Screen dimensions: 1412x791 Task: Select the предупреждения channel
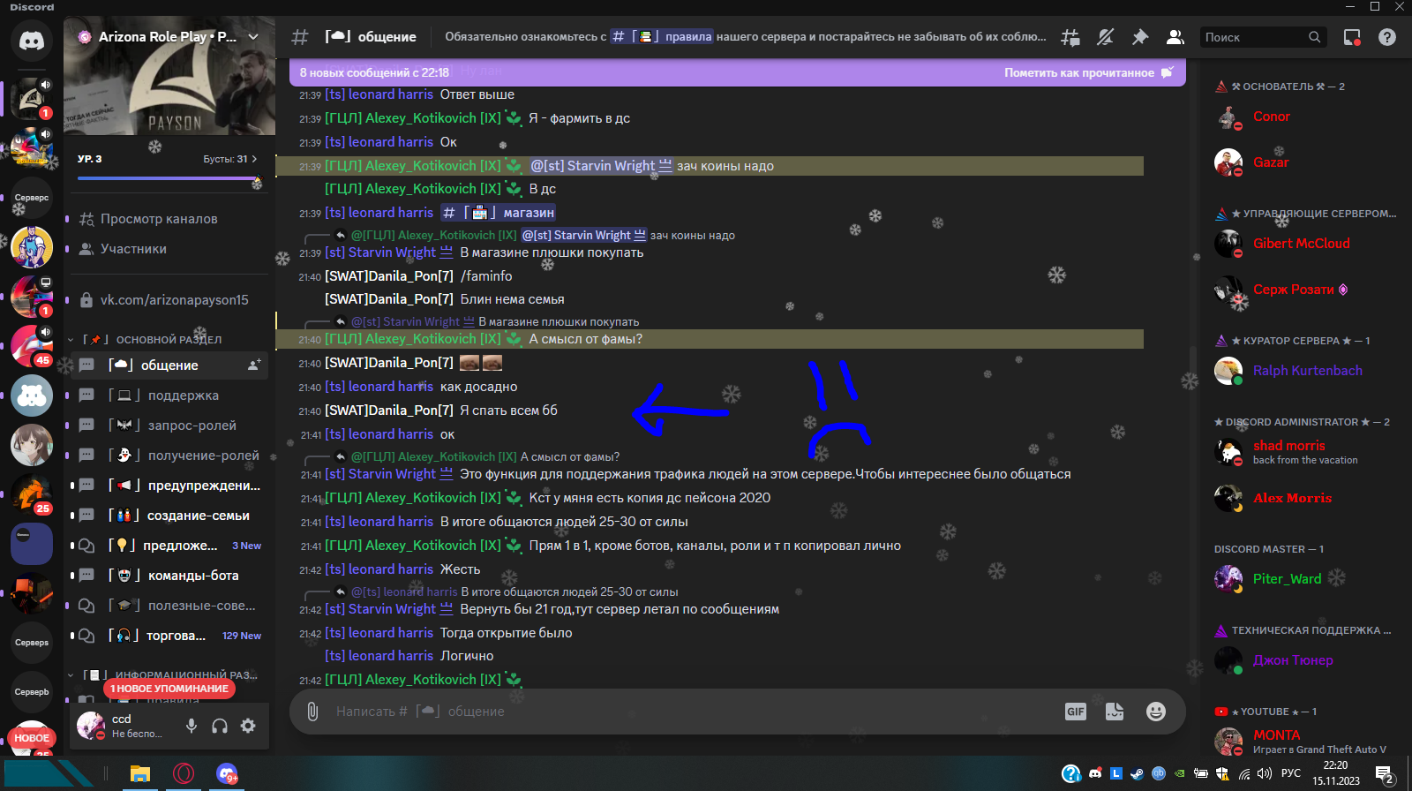coord(168,486)
